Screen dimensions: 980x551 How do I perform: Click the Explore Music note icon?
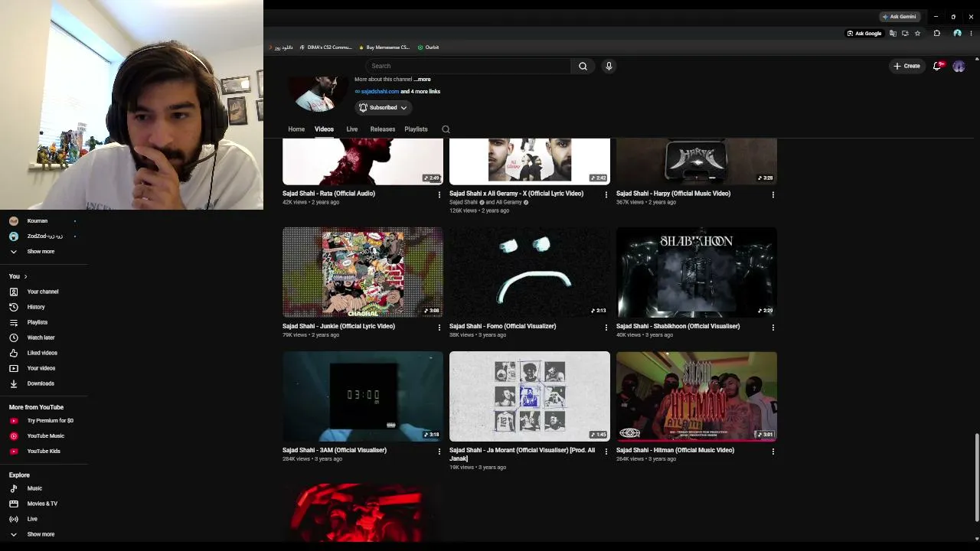point(13,488)
